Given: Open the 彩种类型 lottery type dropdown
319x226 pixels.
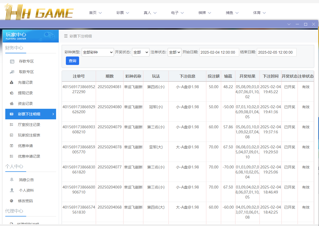Looking at the screenshot, I should click(98, 52).
